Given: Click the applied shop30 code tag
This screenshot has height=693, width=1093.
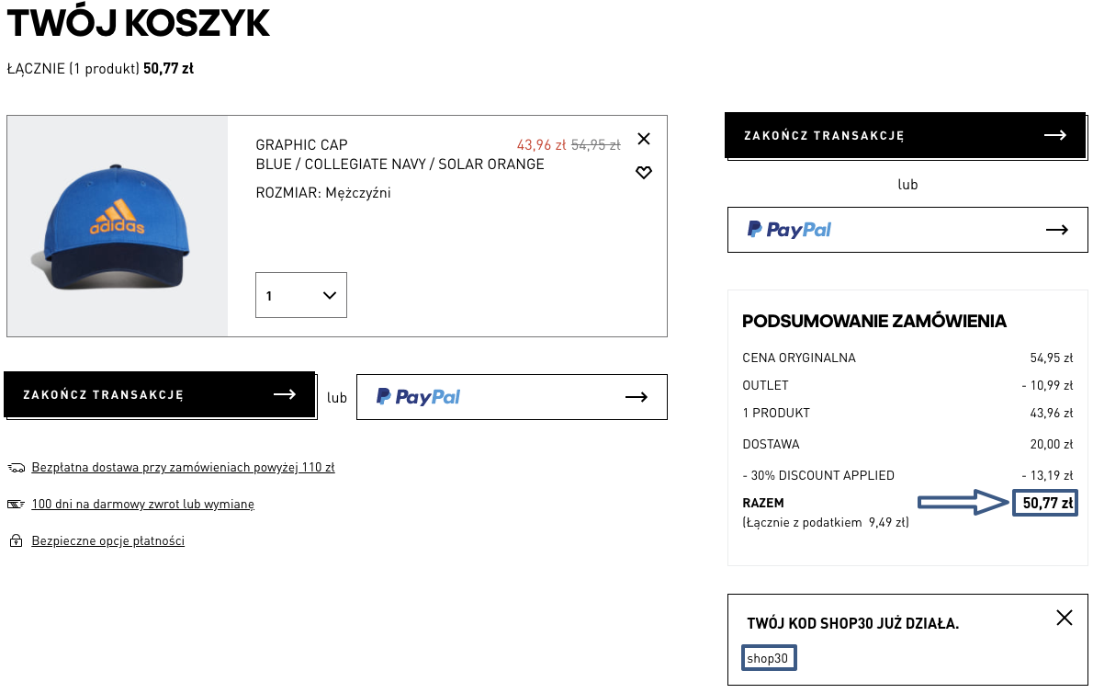Looking at the screenshot, I should [x=768, y=658].
